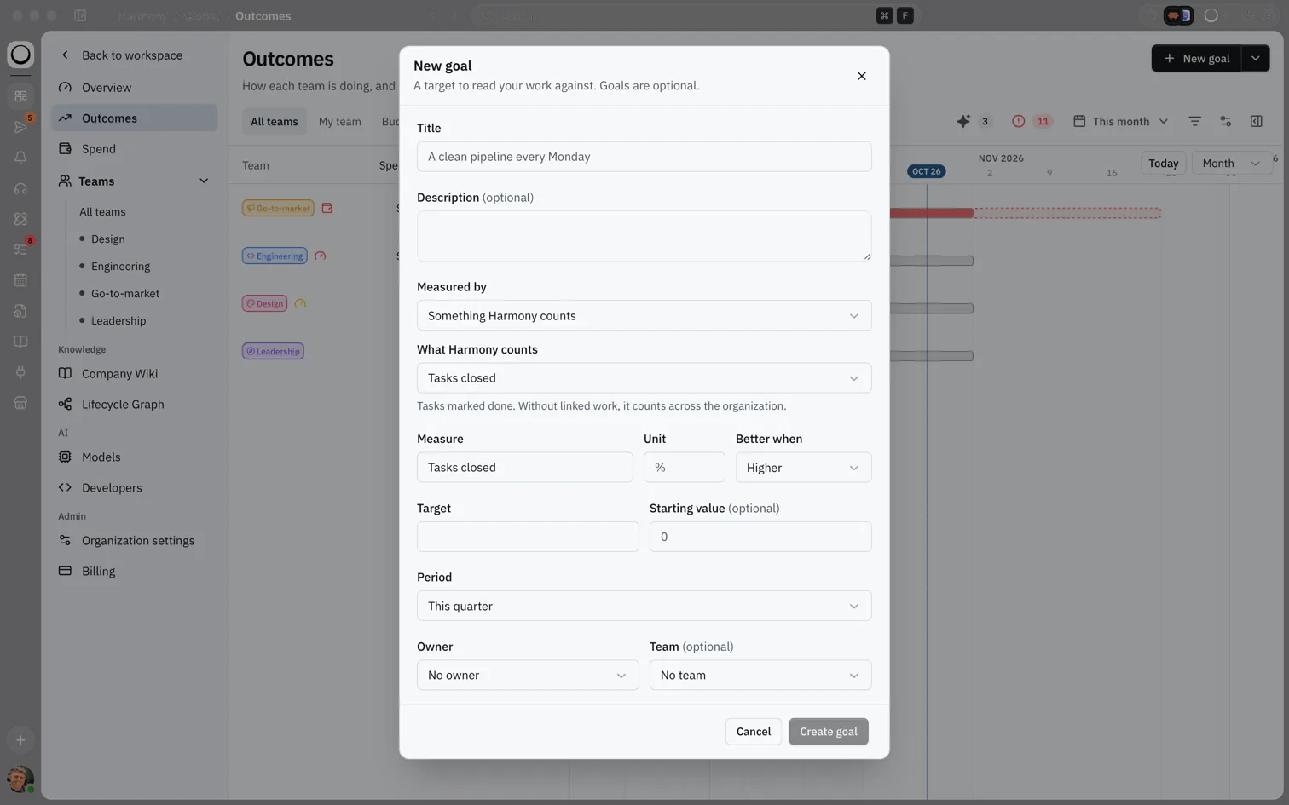Image resolution: width=1289 pixels, height=805 pixels.
Task: Open Models in the sidebar
Action: (135, 457)
